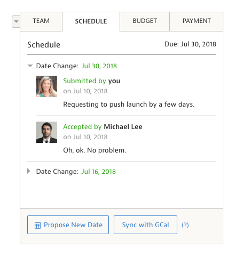Click the dropdown arrow left of TEAM tab
This screenshot has width=236, height=256.
[x=16, y=21]
